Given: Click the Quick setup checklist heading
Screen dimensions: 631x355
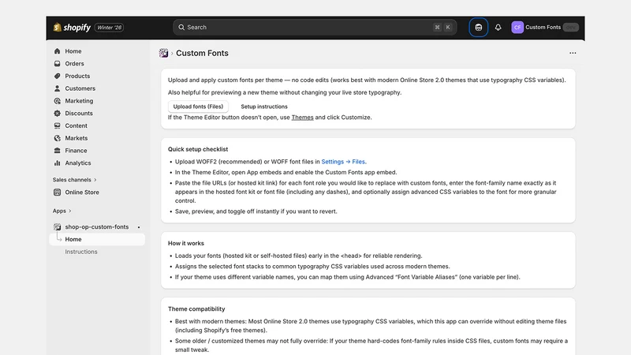Looking at the screenshot, I should pos(198,149).
